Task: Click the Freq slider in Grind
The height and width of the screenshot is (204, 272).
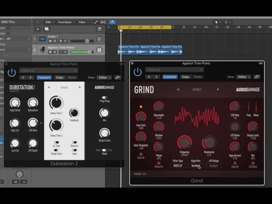Action: 249,107
